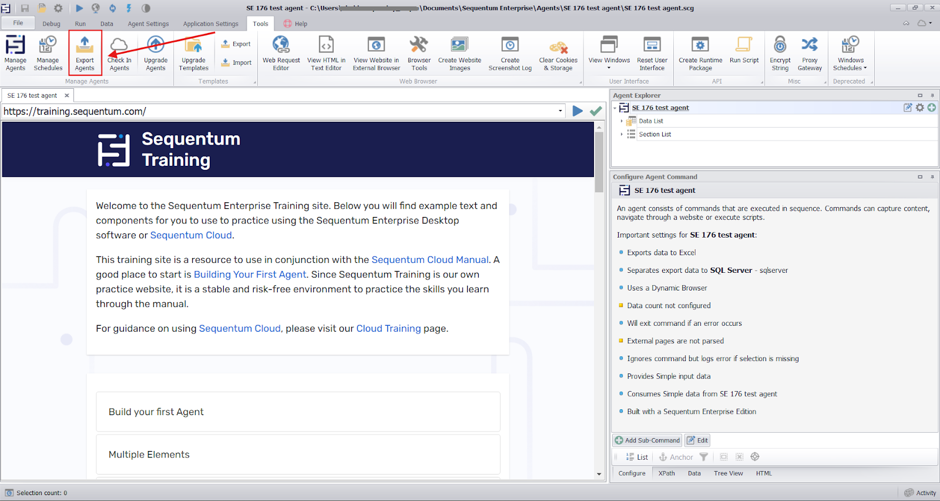Open View HTML in Text Editor
The image size is (940, 501).
326,53
